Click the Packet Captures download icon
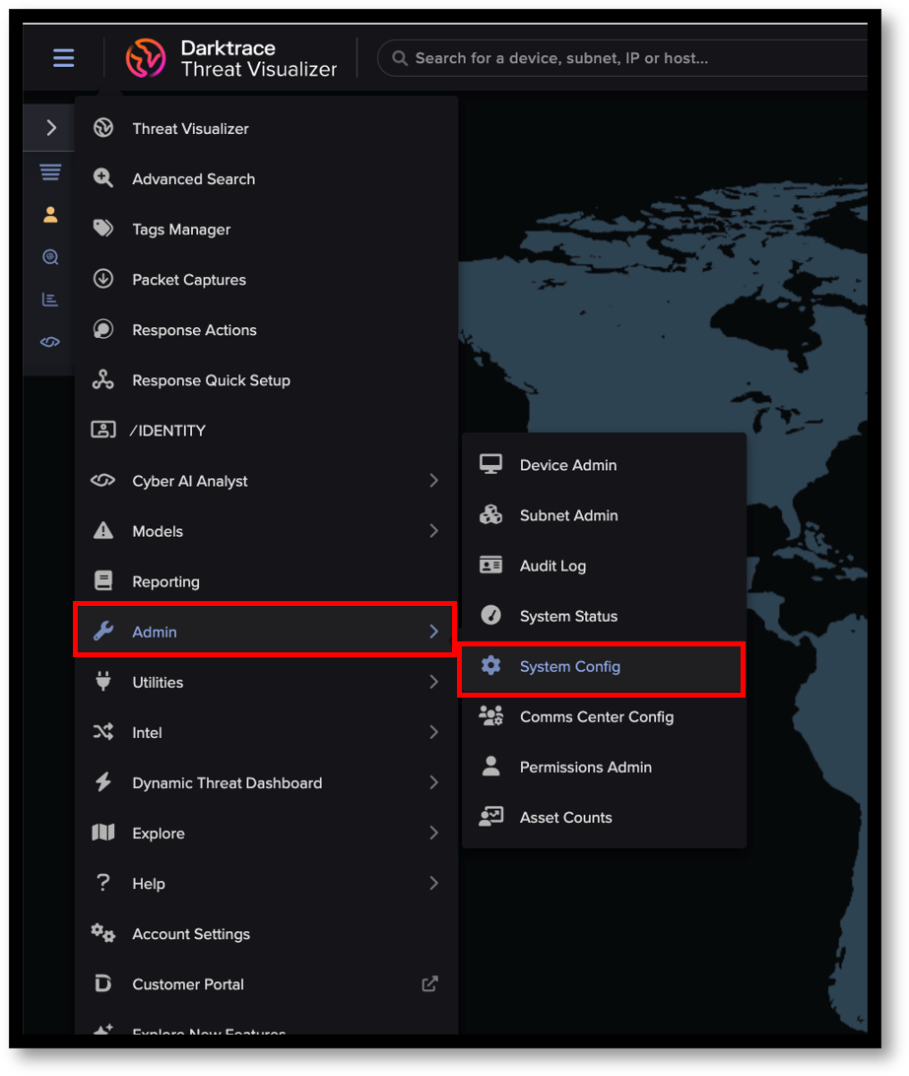This screenshot has width=909, height=1076. click(102, 279)
